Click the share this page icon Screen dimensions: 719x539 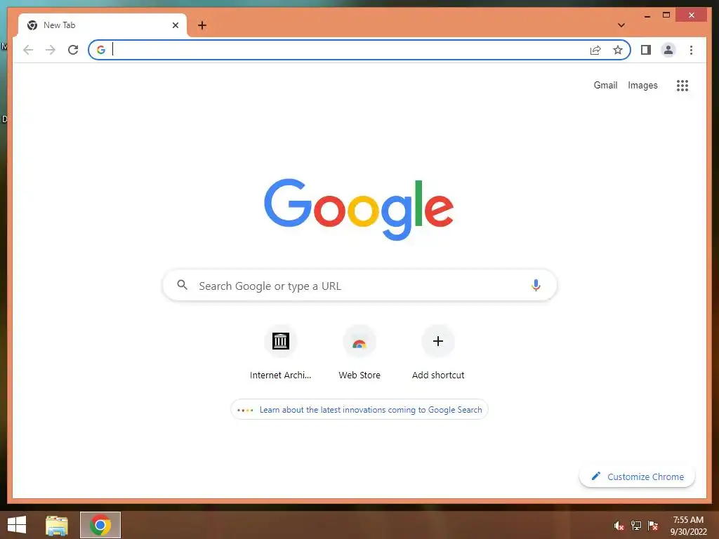(x=595, y=50)
